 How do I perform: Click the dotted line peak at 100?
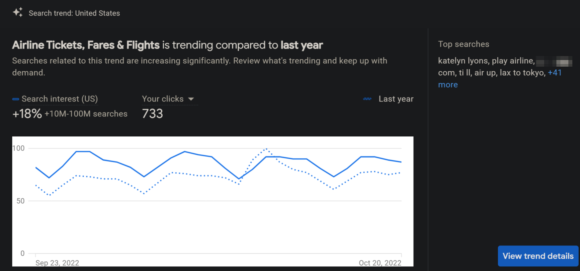266,149
